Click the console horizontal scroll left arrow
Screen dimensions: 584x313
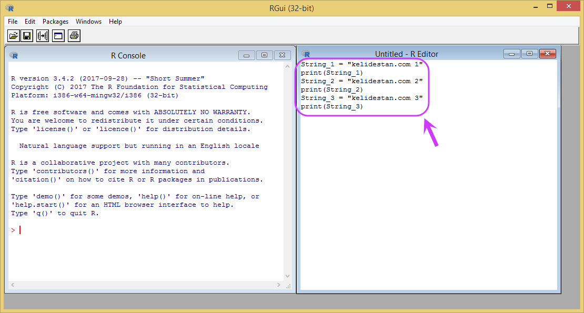click(x=13, y=285)
